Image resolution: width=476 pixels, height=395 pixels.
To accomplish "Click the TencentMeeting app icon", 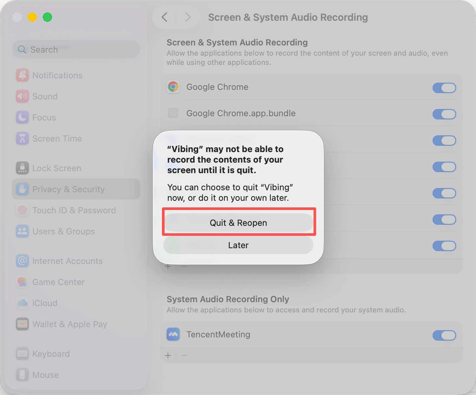I will coord(173,334).
